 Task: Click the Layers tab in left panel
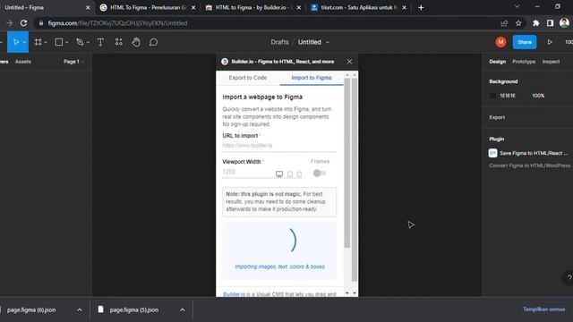[4, 62]
